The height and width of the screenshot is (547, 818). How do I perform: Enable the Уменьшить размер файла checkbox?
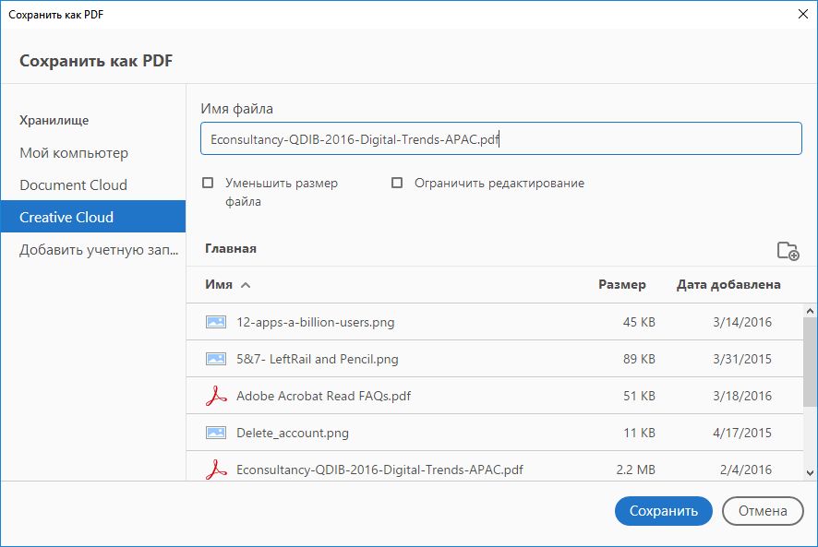click(x=208, y=184)
